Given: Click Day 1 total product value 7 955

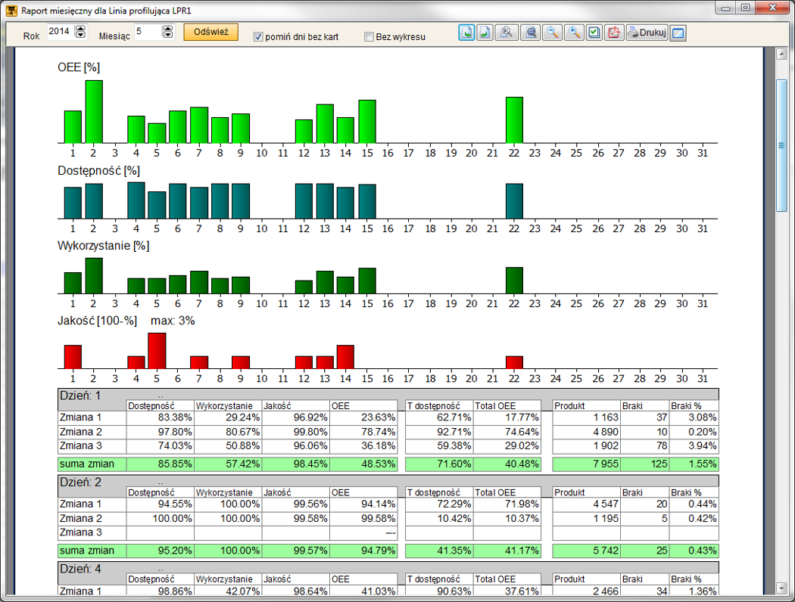Looking at the screenshot, I should [x=586, y=464].
